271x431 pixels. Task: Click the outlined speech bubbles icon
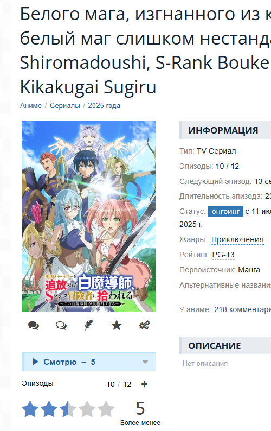61,326
